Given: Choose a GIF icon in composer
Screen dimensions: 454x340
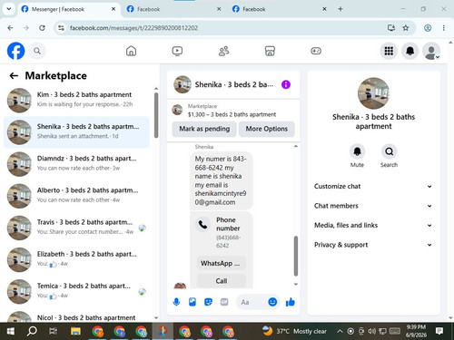Looking at the screenshot, I should (224, 302).
